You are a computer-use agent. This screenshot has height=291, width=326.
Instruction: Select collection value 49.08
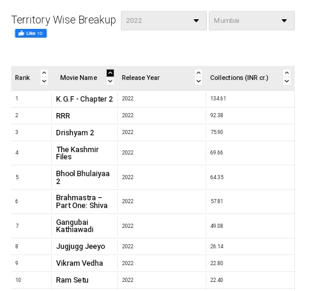click(217, 225)
